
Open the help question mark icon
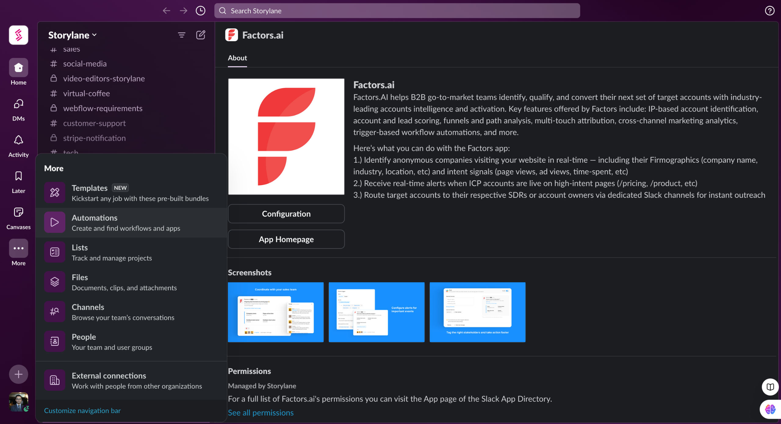pos(769,11)
